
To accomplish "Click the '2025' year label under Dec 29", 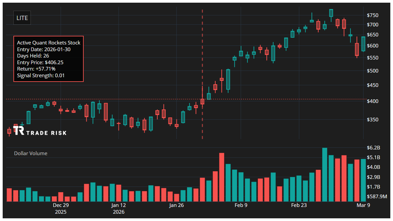I will (x=61, y=212).
